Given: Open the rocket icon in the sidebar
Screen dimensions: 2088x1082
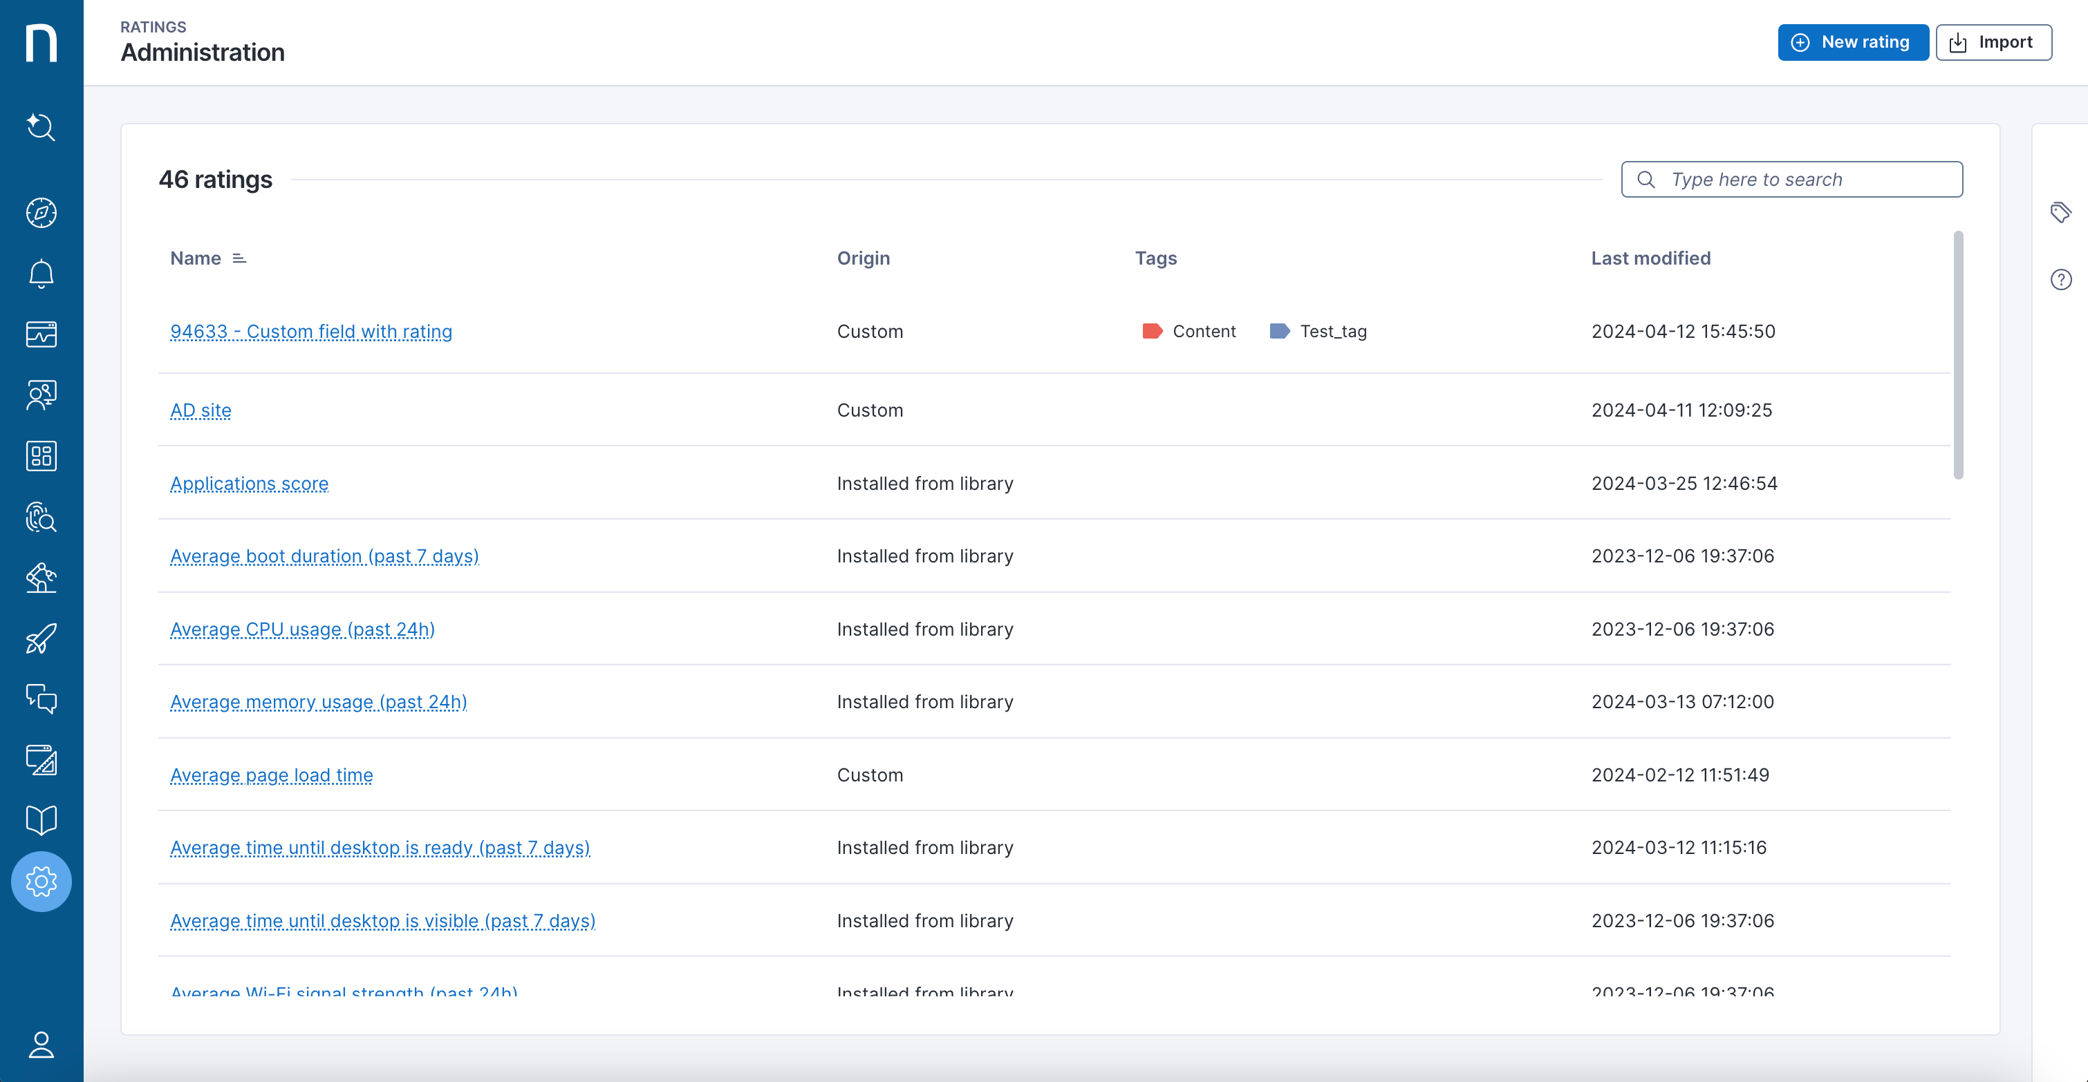Looking at the screenshot, I should click(x=41, y=638).
